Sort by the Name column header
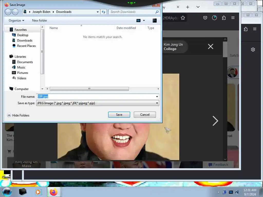 54,28
